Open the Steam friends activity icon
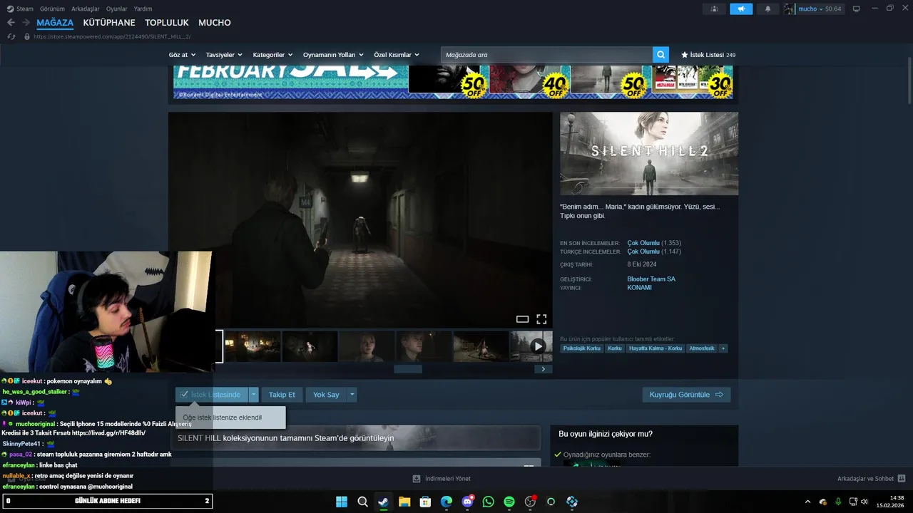The width and height of the screenshot is (913, 513). (714, 9)
